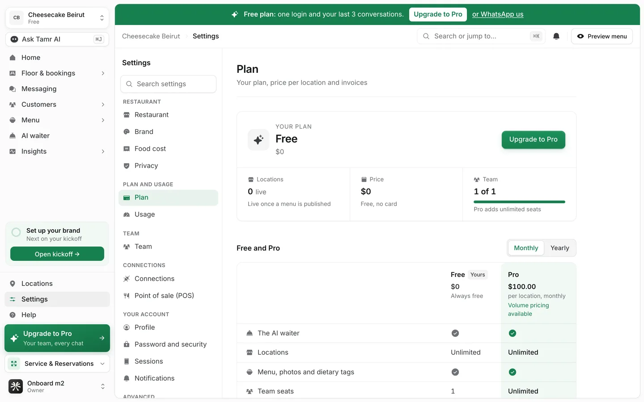Click the Home icon in sidebar
644x402 pixels.
(13, 58)
